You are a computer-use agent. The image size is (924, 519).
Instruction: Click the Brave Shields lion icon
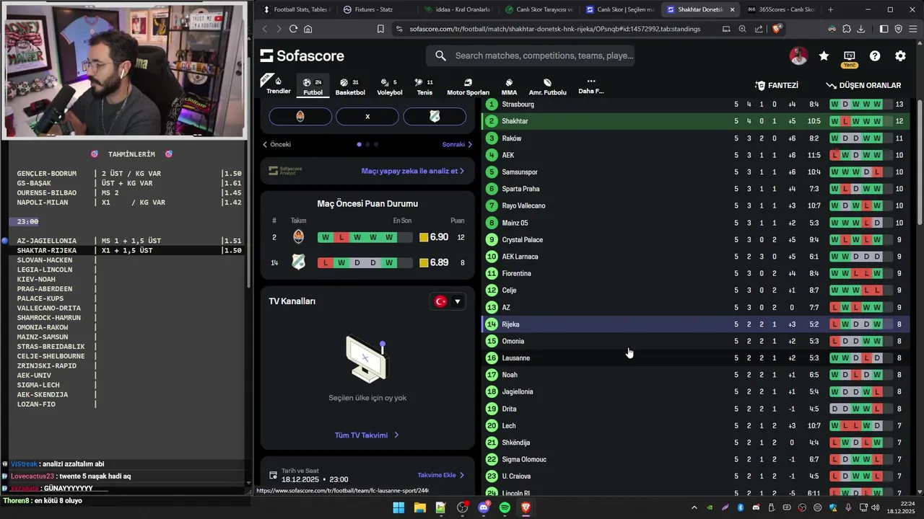(x=777, y=29)
